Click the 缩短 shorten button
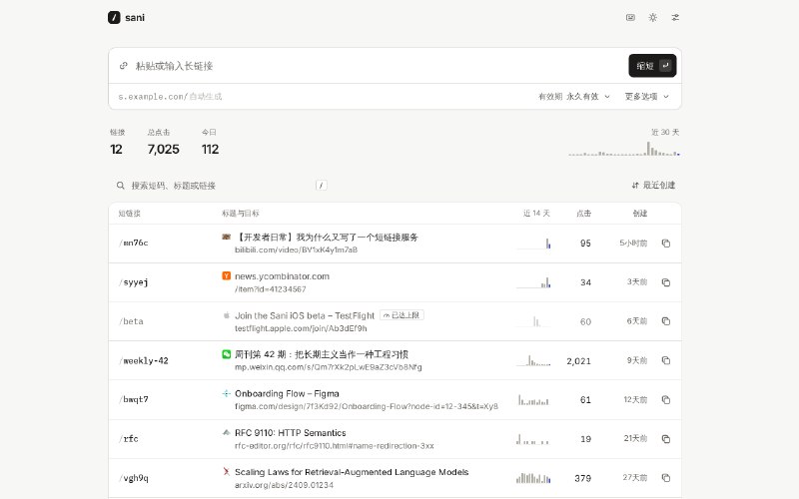 point(652,66)
